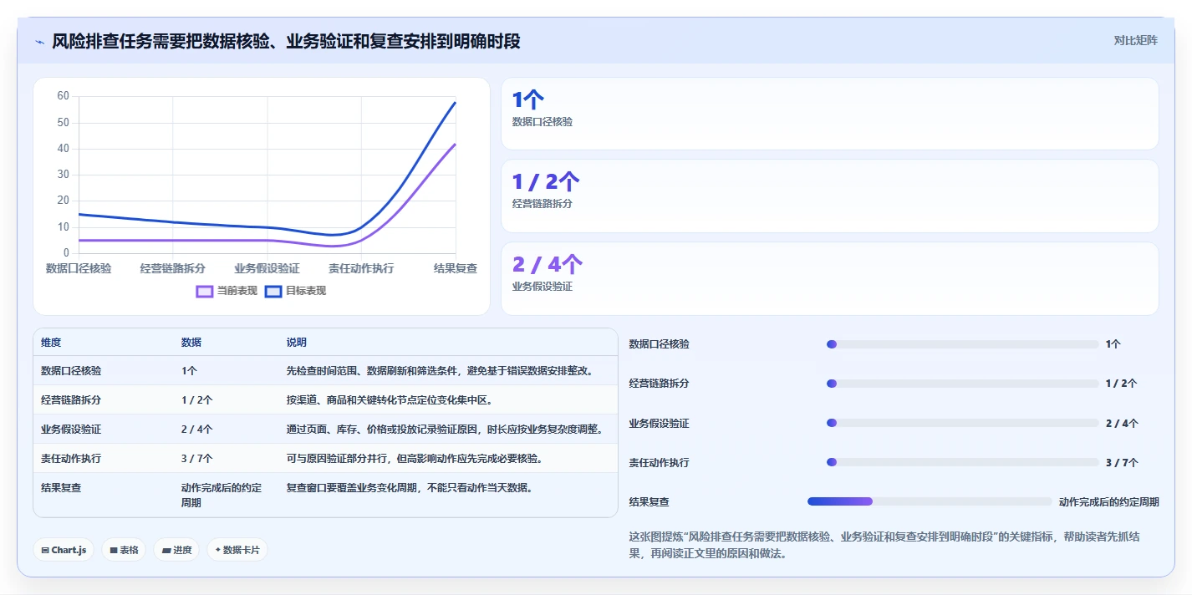Click the main title 风险排查任务需要把数据核验
Viewport: 1192px width, 595px height.
coord(286,41)
